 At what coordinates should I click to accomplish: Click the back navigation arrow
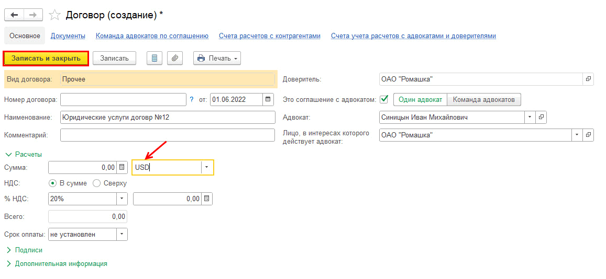[14, 15]
